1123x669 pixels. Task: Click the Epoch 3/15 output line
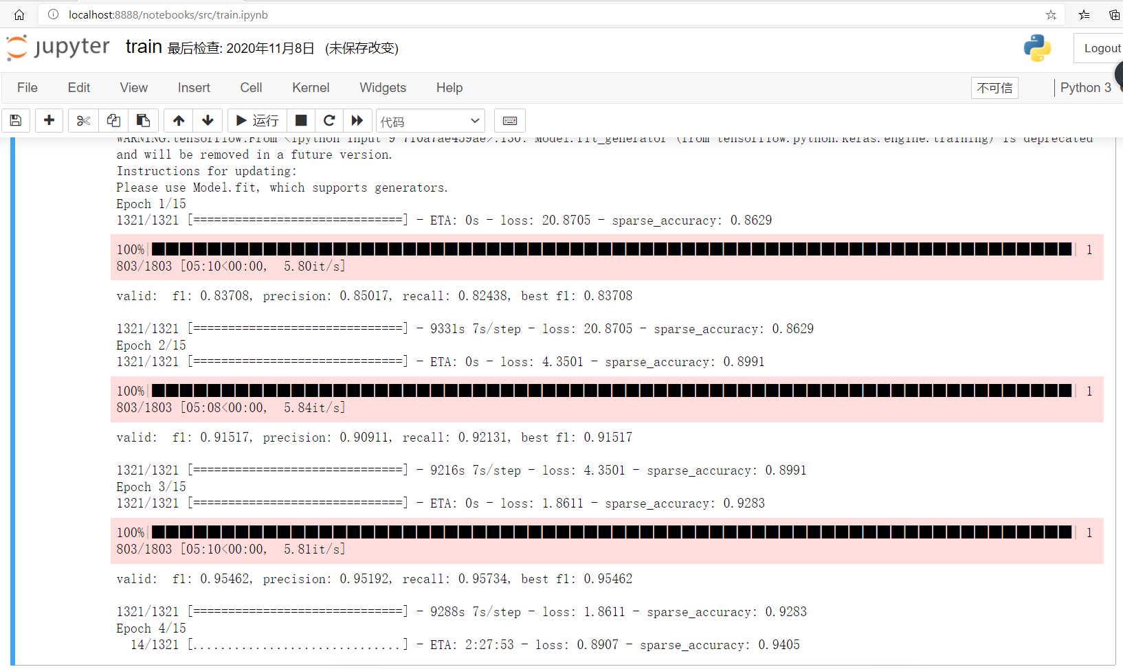click(x=151, y=487)
